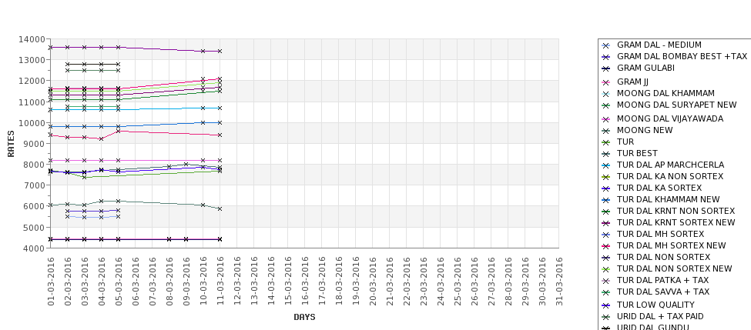Click the marker icon beside URID DAL + TAX PAID
This screenshot has width=751, height=330.
pos(606,317)
